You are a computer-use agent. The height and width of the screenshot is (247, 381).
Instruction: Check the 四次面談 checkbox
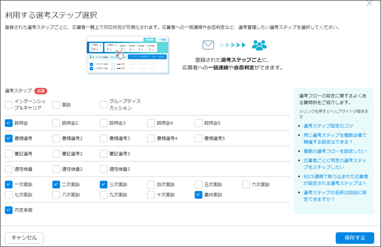[151, 184]
